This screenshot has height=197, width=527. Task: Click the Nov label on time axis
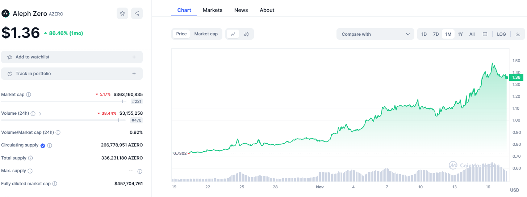[x=319, y=187]
